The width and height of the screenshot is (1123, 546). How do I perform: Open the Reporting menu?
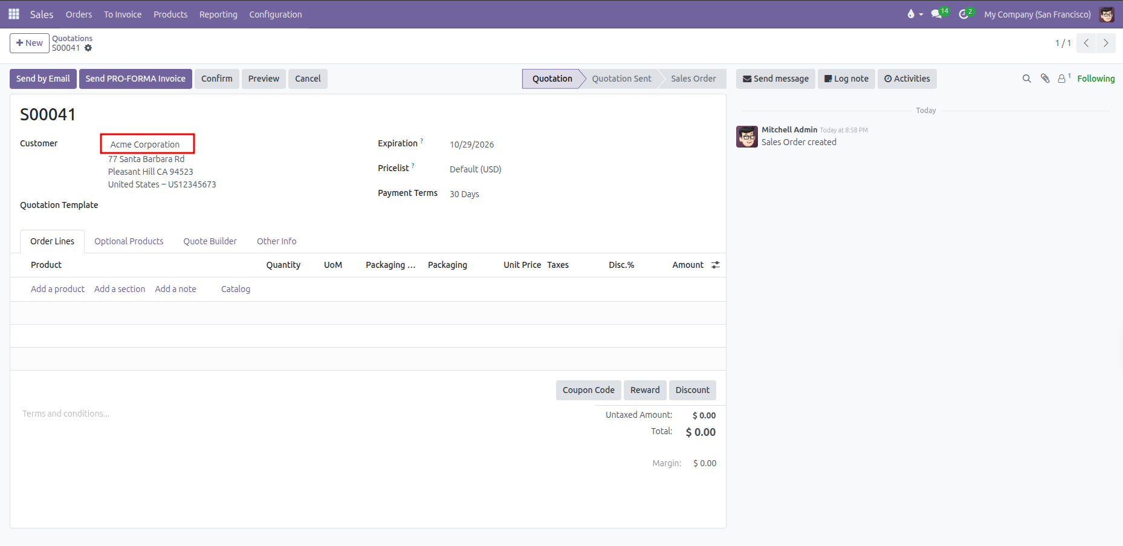(218, 15)
